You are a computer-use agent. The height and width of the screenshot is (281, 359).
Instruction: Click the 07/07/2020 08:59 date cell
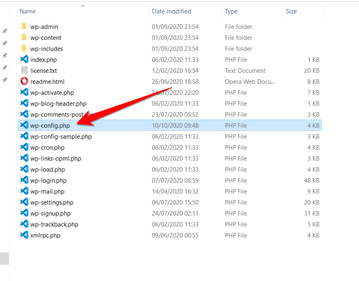click(x=175, y=181)
